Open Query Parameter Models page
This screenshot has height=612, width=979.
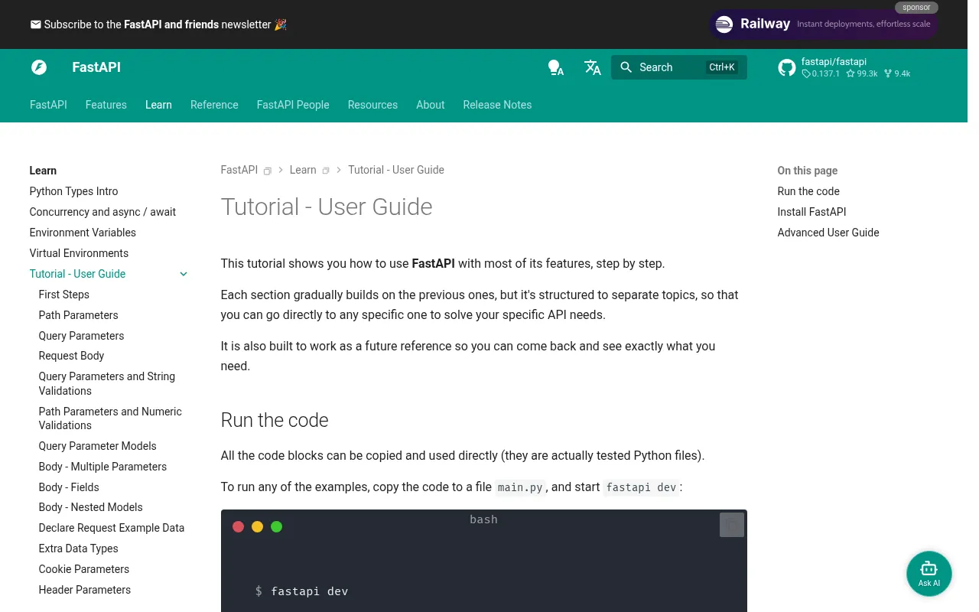(x=97, y=446)
